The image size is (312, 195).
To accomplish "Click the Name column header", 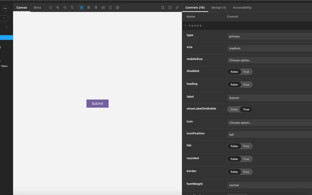I will tap(191, 16).
